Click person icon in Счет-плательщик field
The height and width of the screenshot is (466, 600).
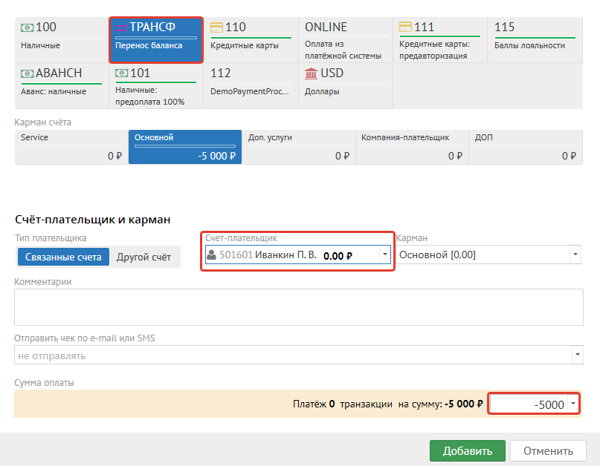[211, 255]
